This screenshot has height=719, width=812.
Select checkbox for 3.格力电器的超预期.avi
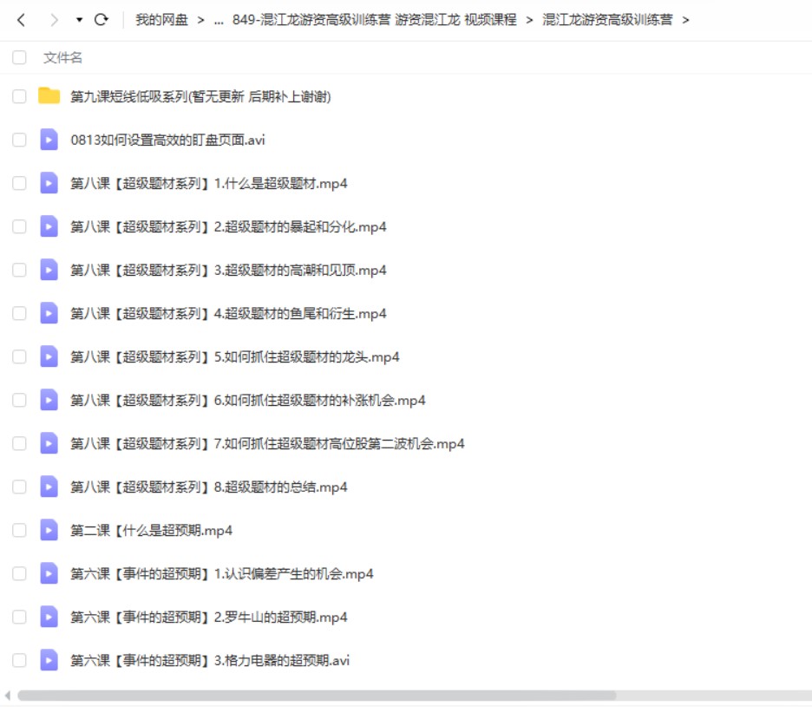(x=19, y=661)
